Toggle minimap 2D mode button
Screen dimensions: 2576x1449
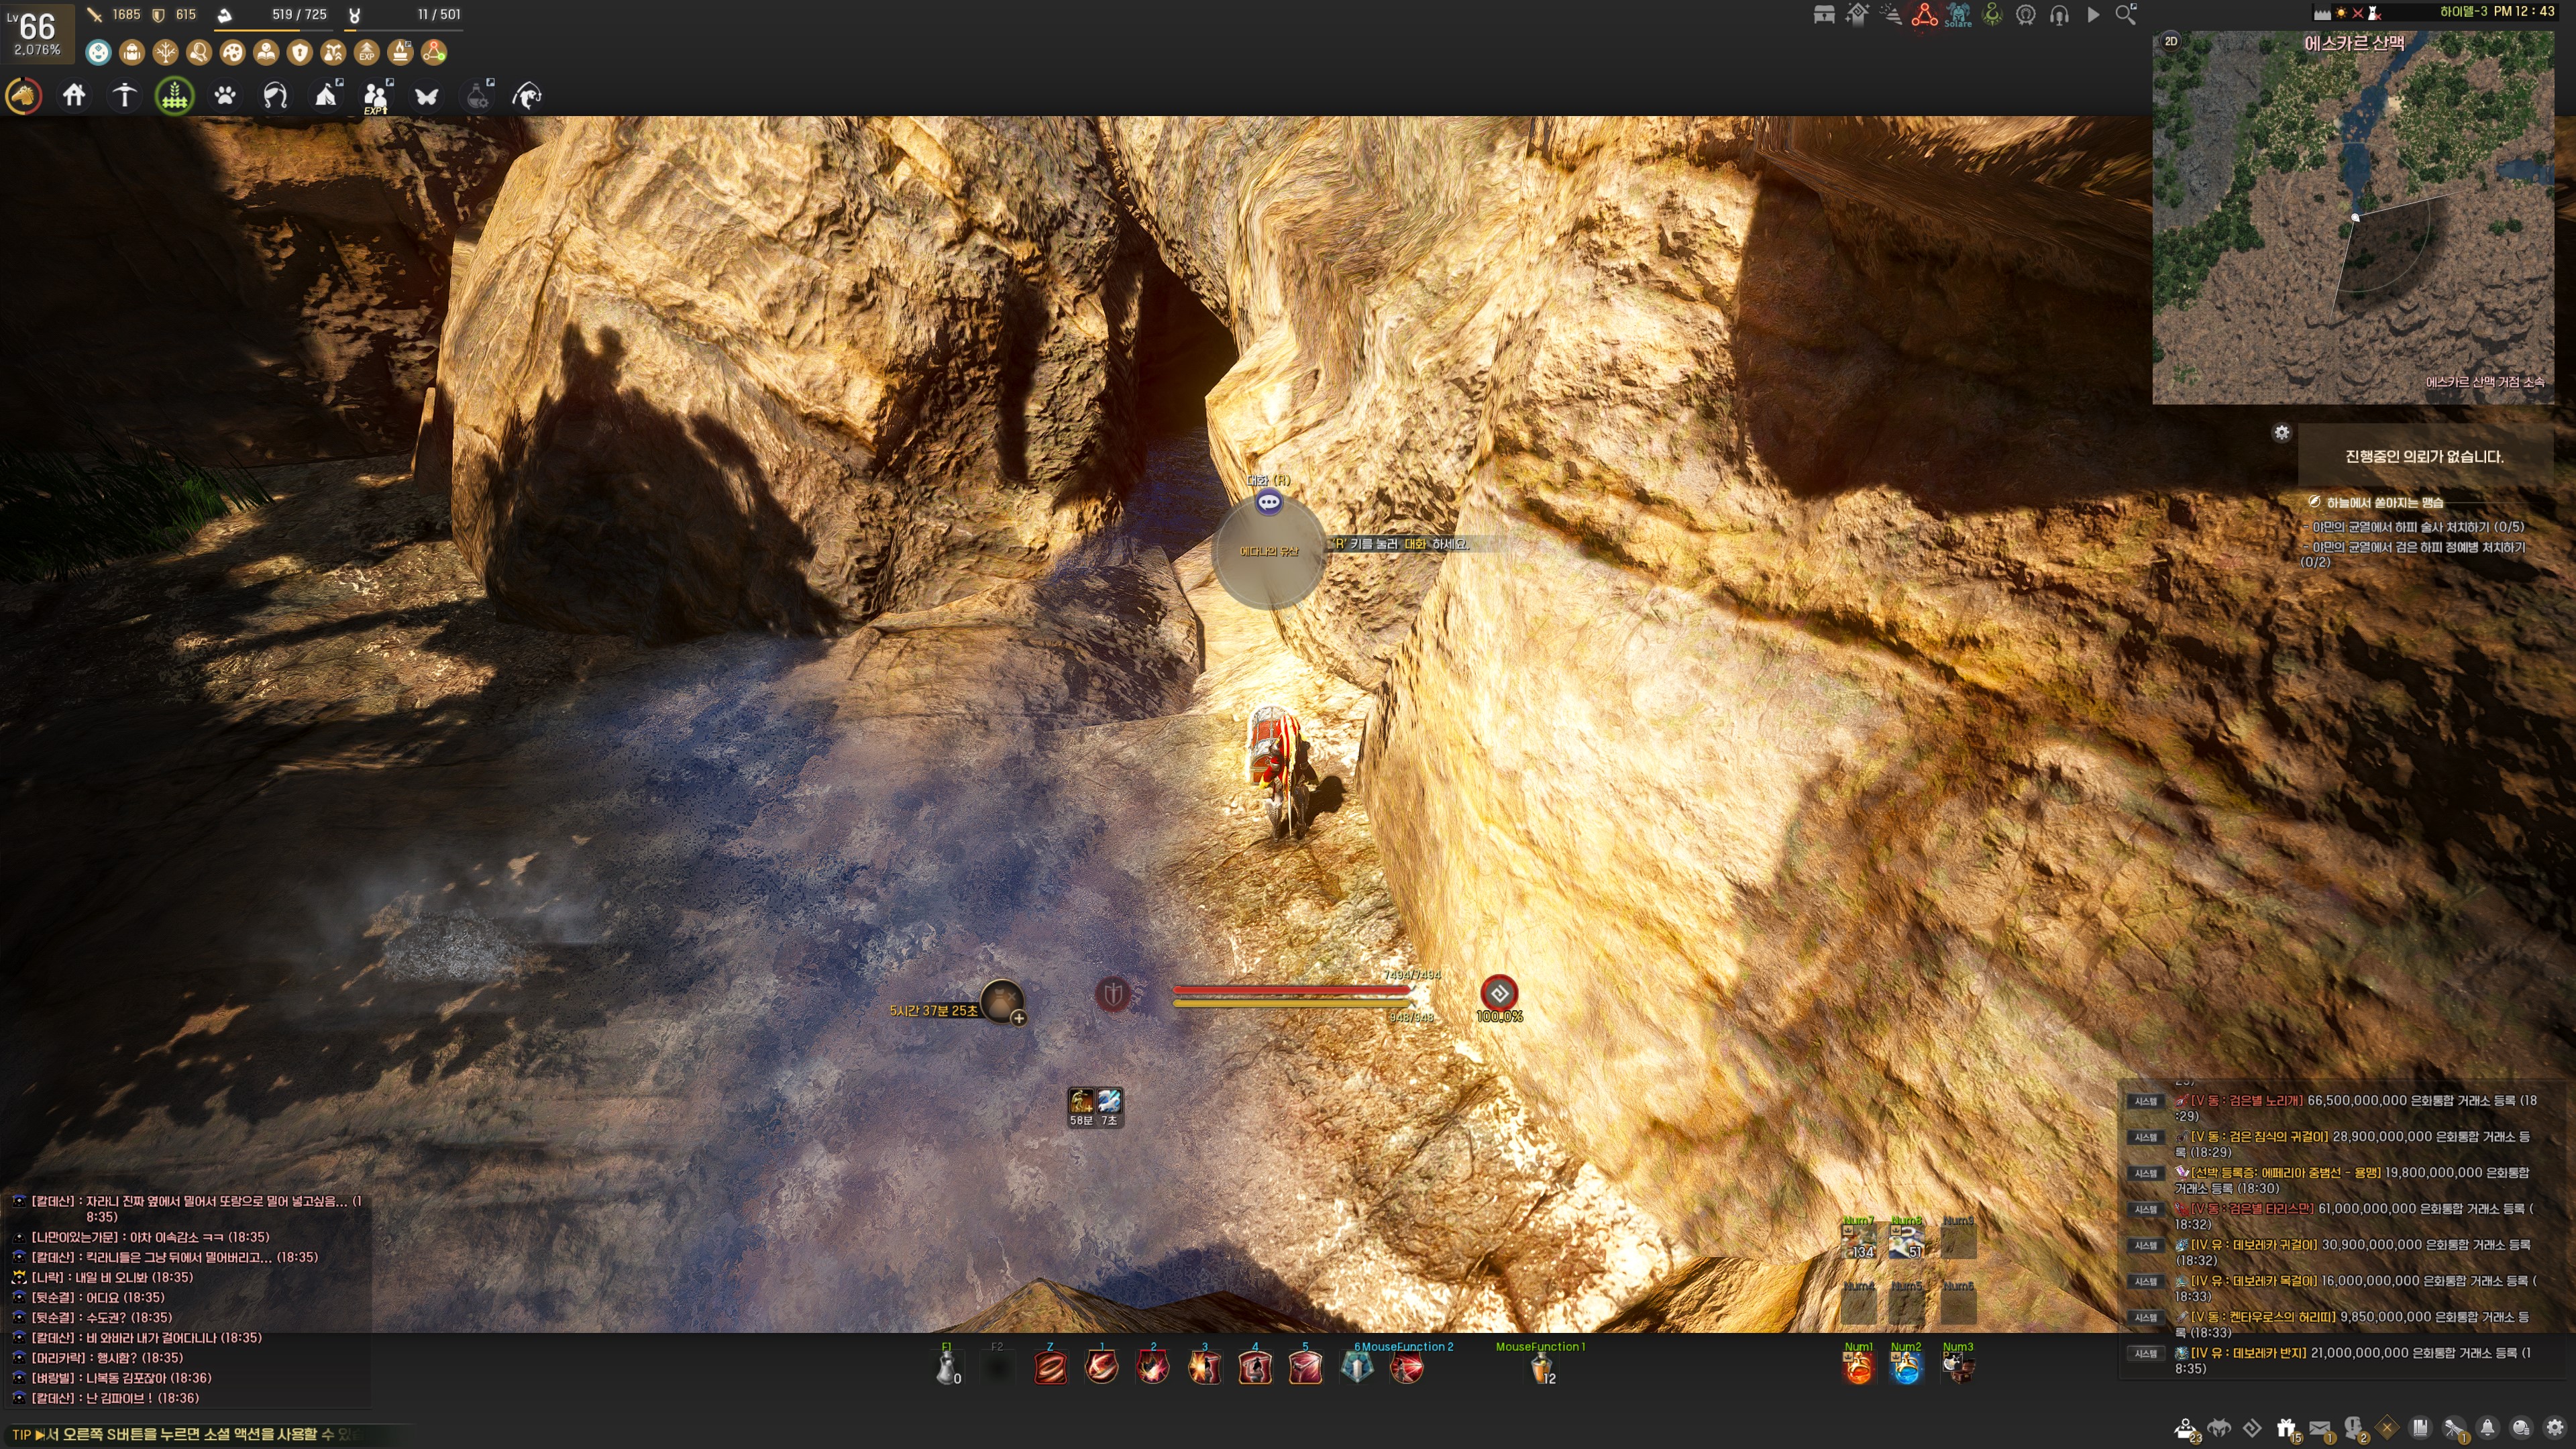pyautogui.click(x=2171, y=41)
